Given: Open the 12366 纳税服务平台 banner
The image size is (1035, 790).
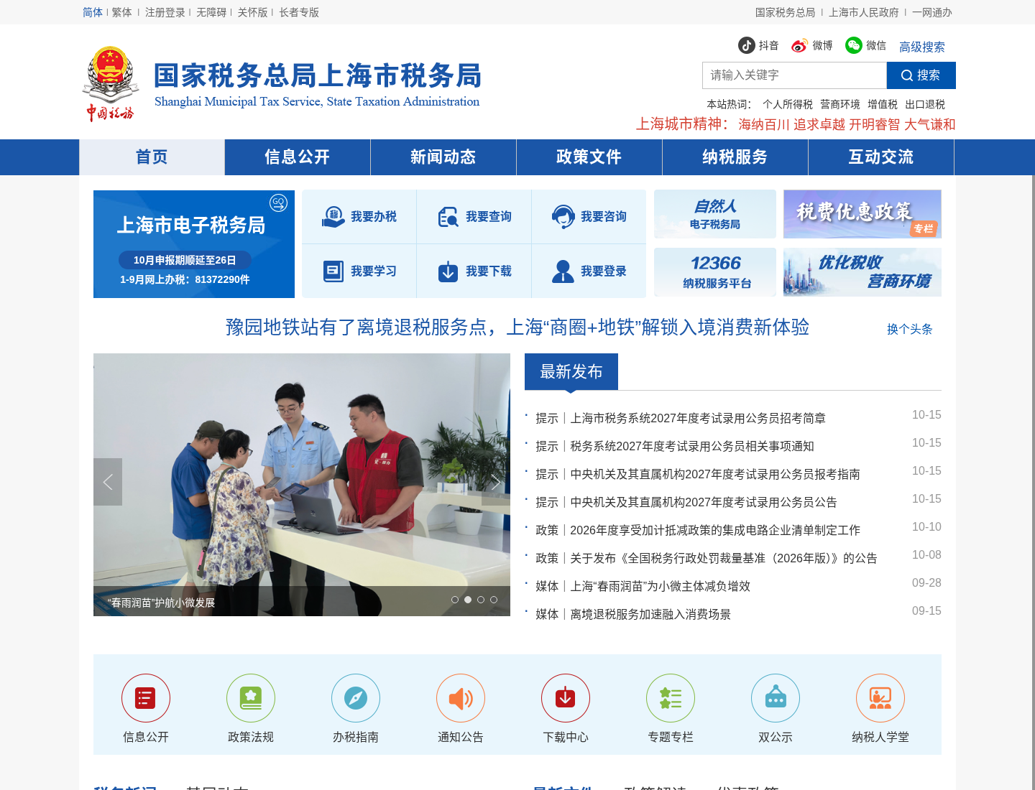Looking at the screenshot, I should [715, 272].
